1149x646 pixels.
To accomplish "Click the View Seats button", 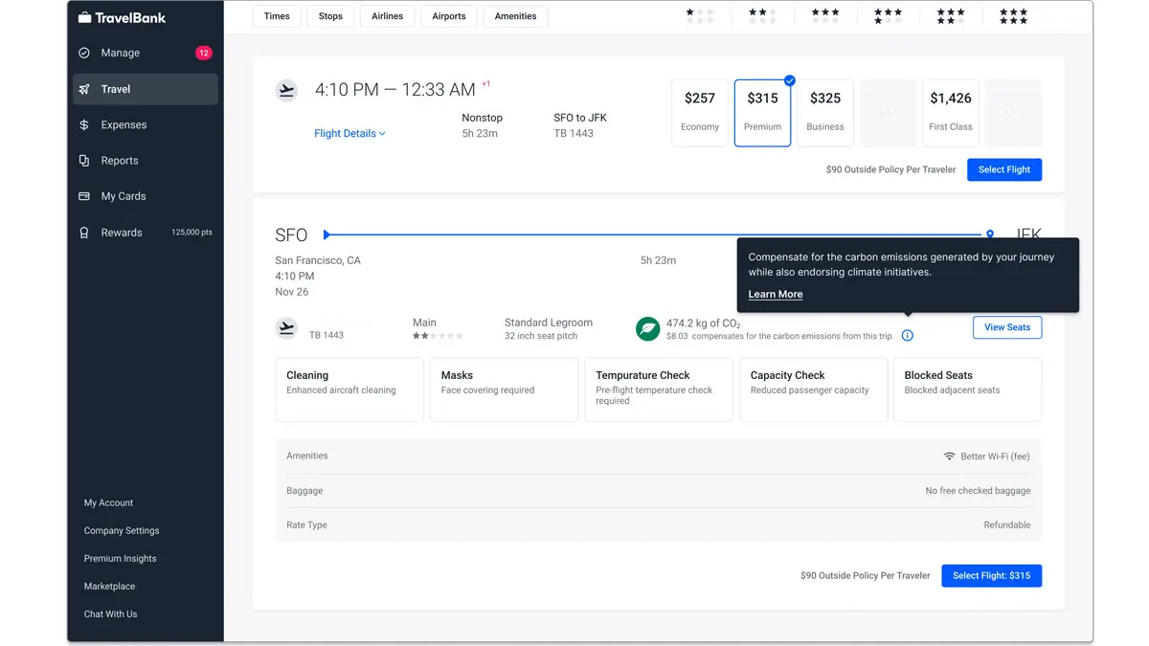I will pos(1006,327).
